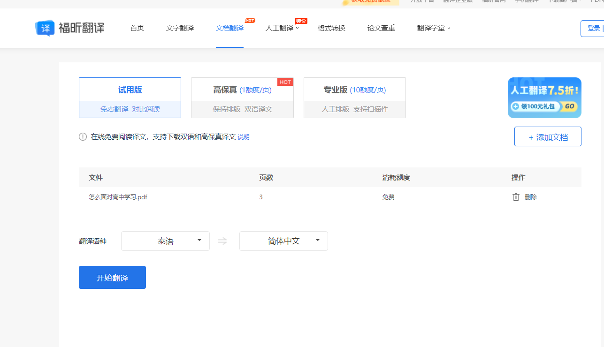Choose the 高保真 plan card
This screenshot has height=347, width=604.
[242, 98]
